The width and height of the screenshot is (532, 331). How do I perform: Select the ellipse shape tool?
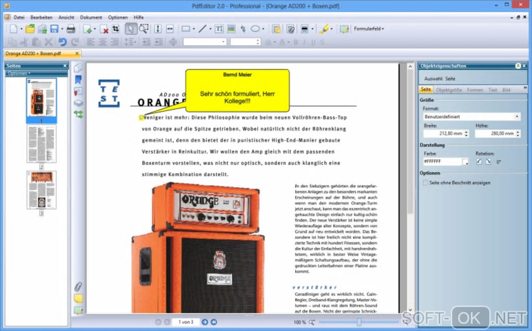click(255, 29)
